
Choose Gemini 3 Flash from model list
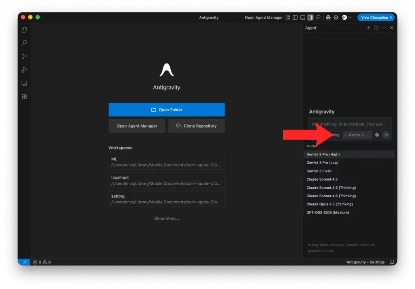[x=319, y=171]
